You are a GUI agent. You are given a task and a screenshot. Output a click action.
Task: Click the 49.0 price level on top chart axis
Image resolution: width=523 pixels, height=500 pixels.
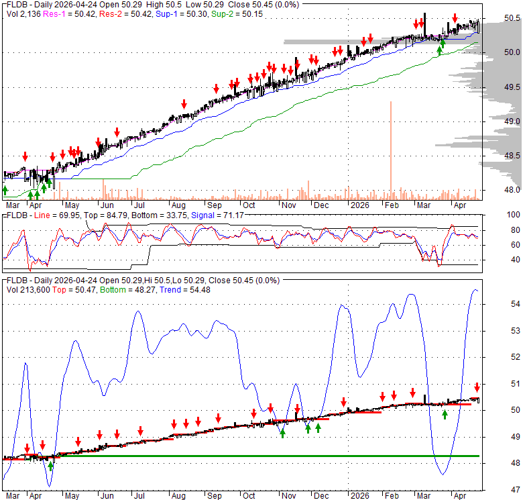click(512, 121)
